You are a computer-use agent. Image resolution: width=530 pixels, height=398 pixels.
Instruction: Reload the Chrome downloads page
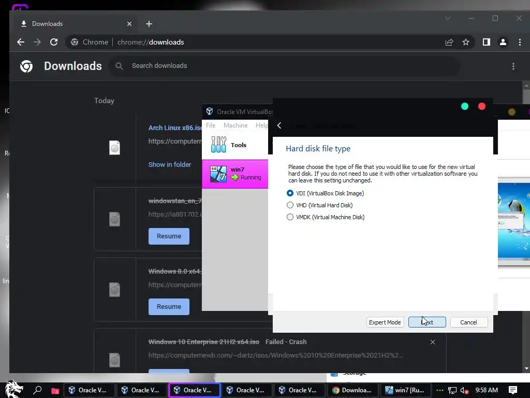[54, 42]
